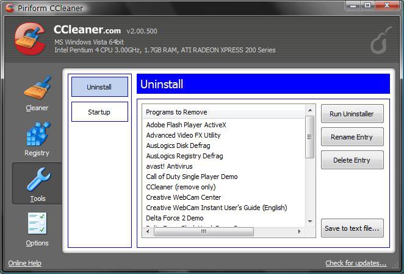
Task: Click the horizontal scrollbar thumb
Action: pyautogui.click(x=204, y=231)
